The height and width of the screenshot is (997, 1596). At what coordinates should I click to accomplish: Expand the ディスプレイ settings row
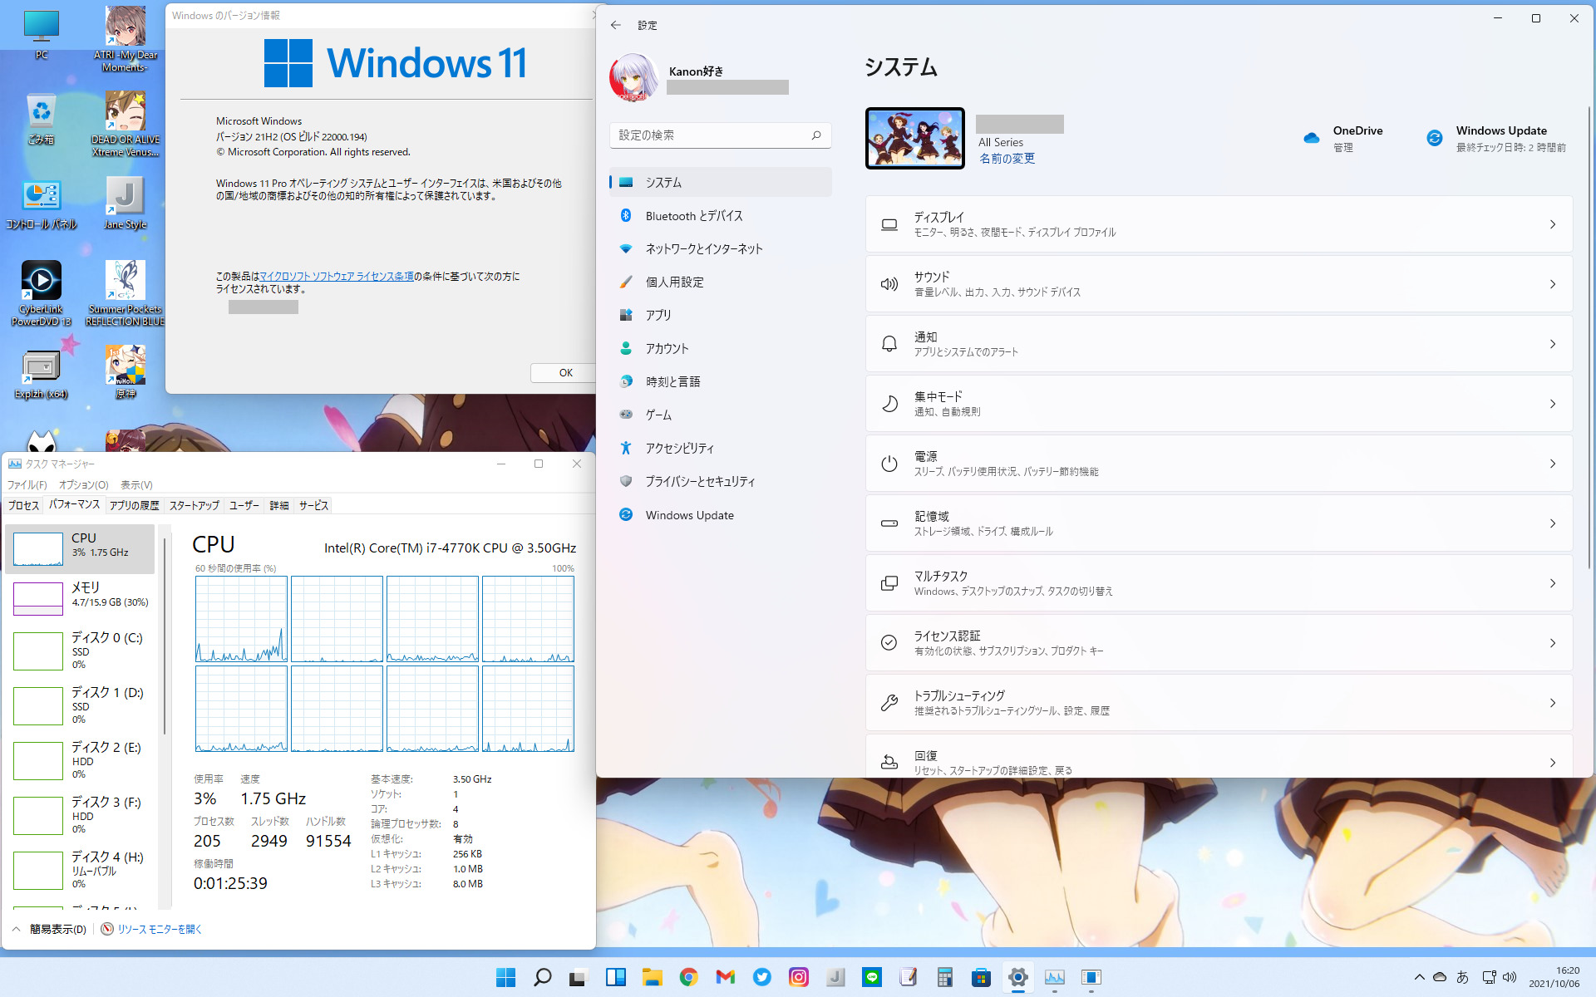1219,224
